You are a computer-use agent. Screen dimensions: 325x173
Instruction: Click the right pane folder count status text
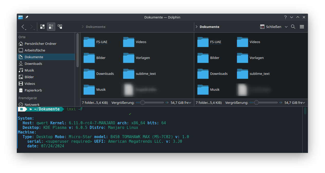click(209, 103)
